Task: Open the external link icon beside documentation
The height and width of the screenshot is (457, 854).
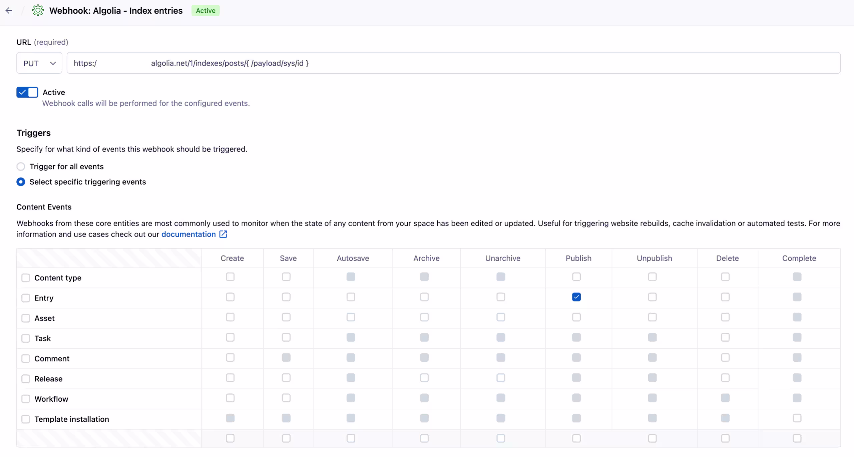Action: [223, 234]
